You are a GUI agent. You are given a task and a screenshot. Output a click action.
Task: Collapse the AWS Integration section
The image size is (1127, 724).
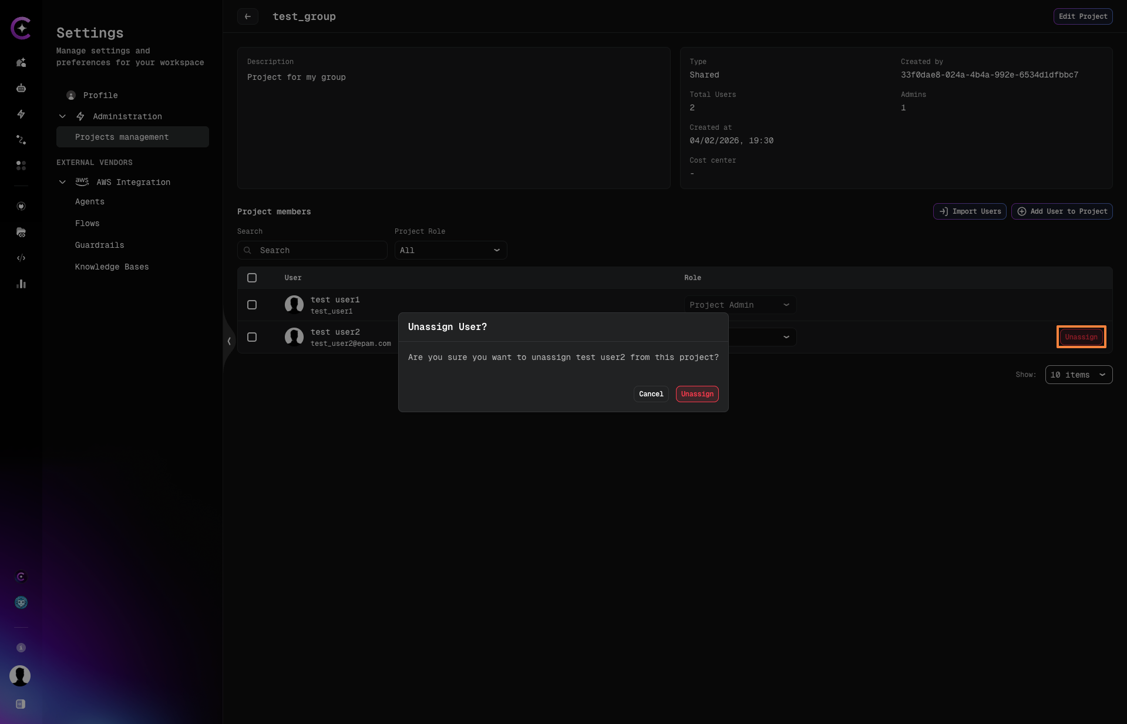pos(63,182)
